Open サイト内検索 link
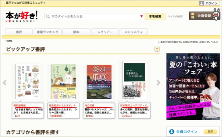The width and height of the screenshot is (222, 137). (175, 16)
